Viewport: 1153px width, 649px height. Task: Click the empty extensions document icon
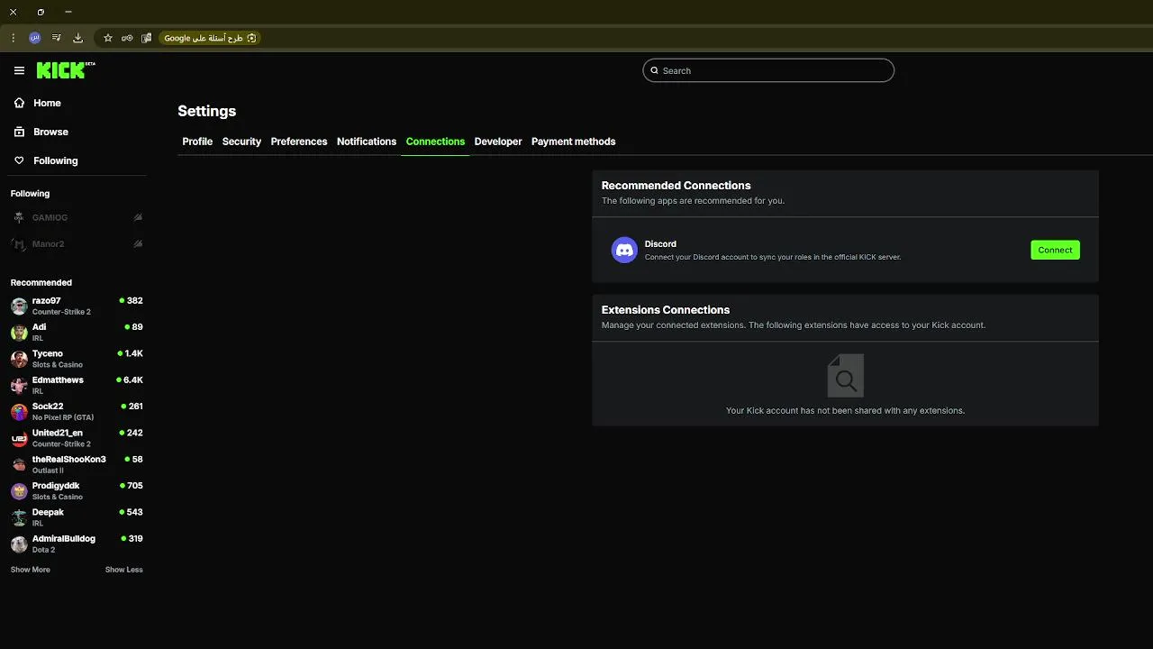pos(845,376)
